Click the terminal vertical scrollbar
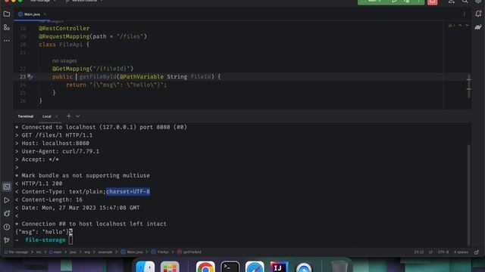485x272 pixels. click(x=468, y=195)
